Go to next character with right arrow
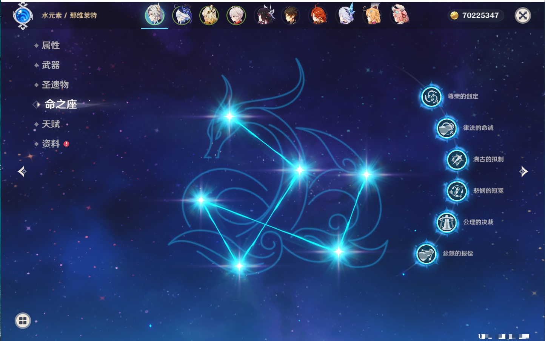 523,171
